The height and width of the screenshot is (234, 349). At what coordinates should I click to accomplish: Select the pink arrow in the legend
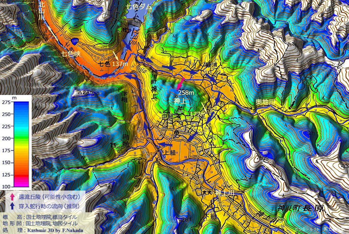tap(12, 197)
